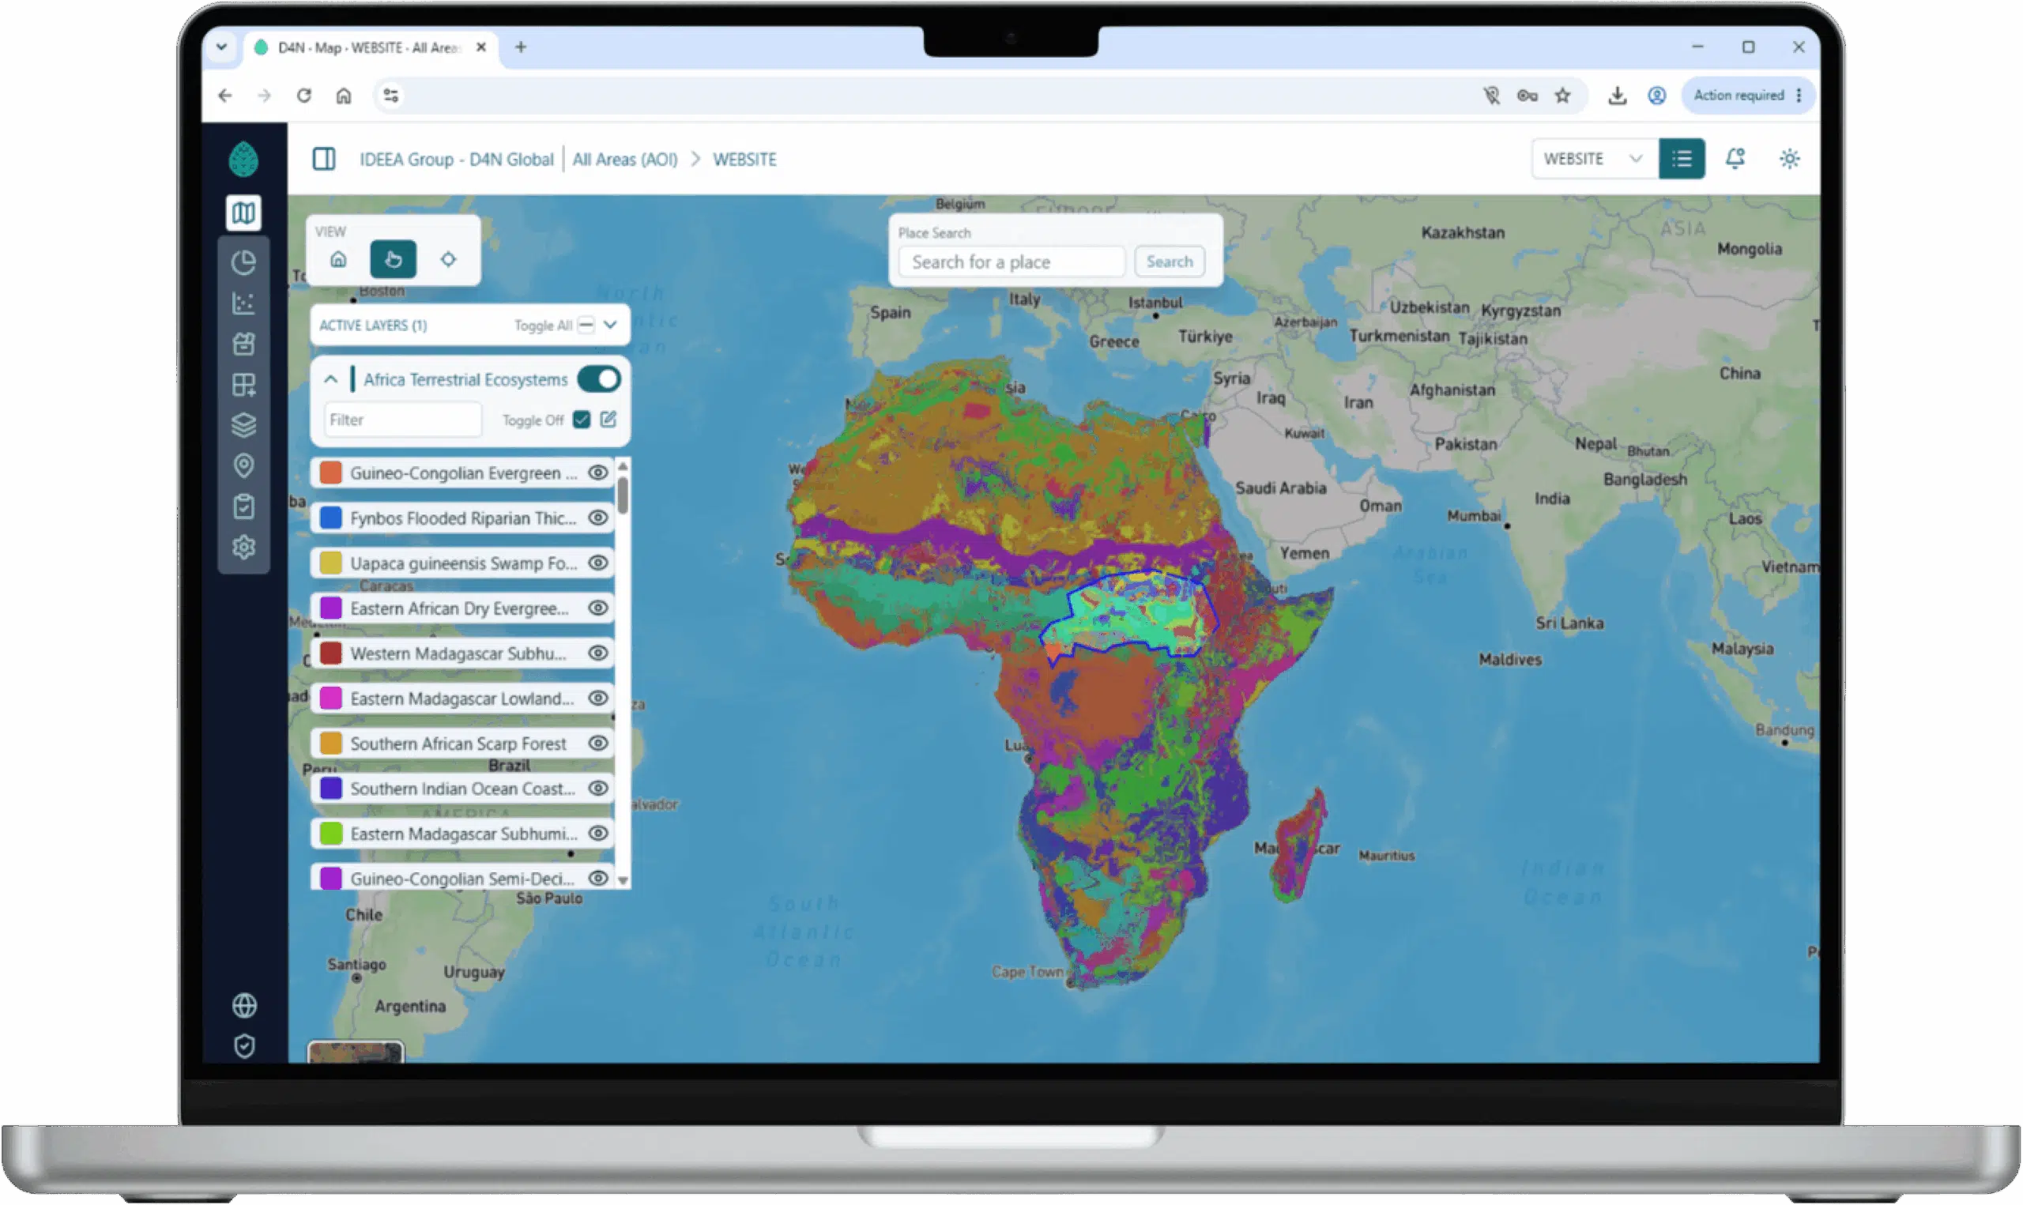The image size is (2023, 1205).
Task: Hide Guineo-Congolian Evergreen class eye icon
Action: pyautogui.click(x=599, y=473)
